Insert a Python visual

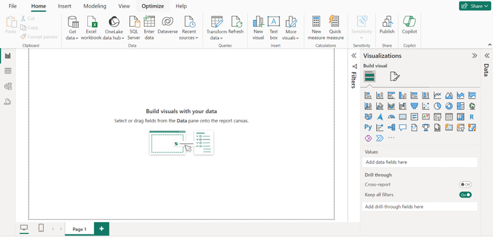368,127
